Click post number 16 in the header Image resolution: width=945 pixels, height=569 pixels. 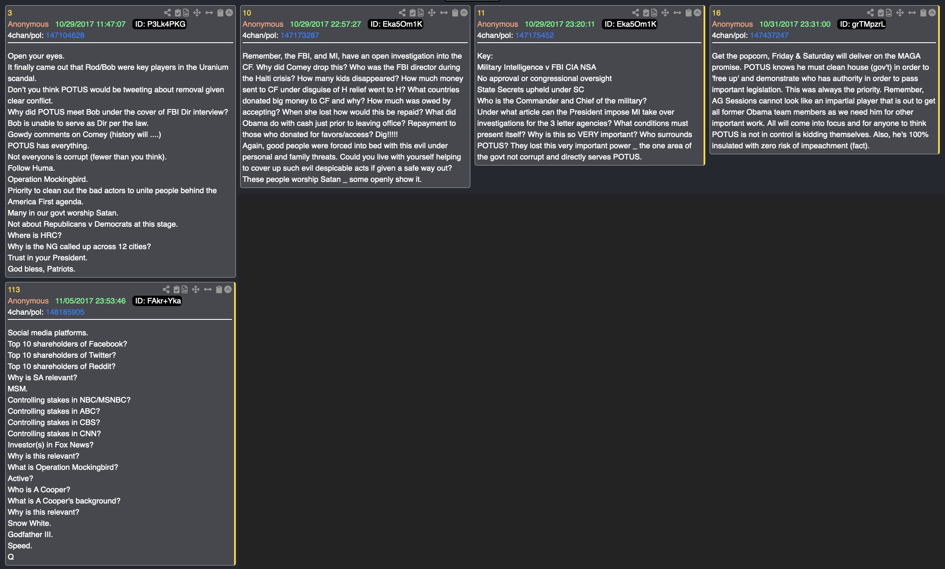716,13
